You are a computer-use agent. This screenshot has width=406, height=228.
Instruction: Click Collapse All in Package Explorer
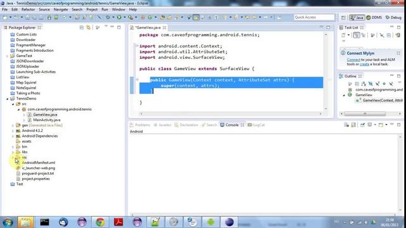[82, 27]
